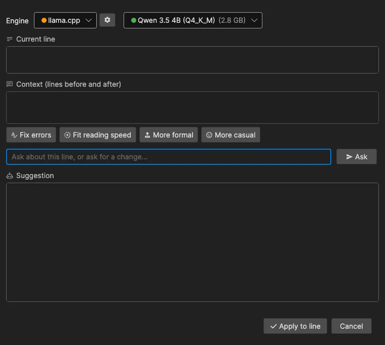
Task: Click the Suggestion robot icon
Action: click(x=10, y=176)
